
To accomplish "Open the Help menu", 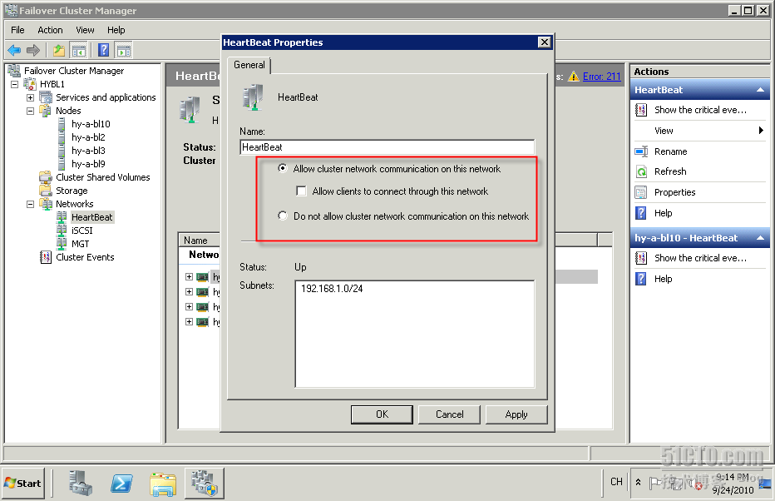I will tap(116, 30).
